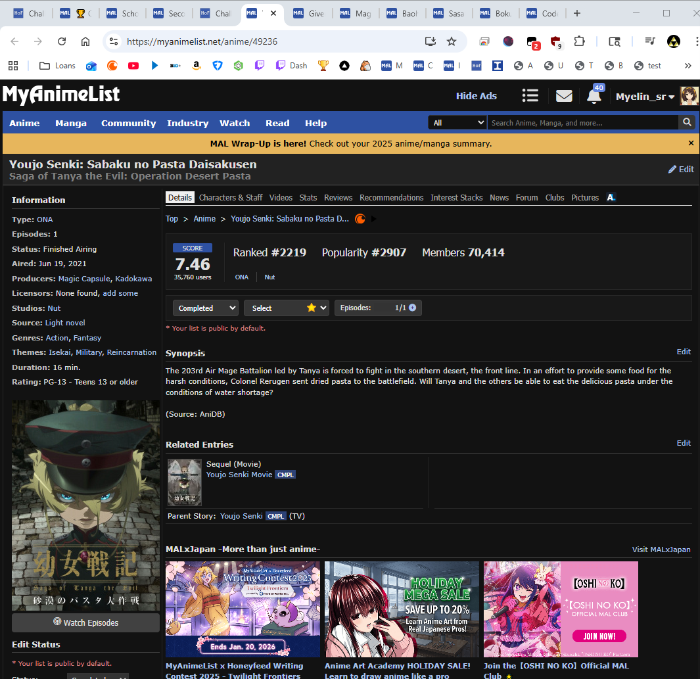
Task: Open the Writing Contest 2025 banner
Action: (243, 609)
